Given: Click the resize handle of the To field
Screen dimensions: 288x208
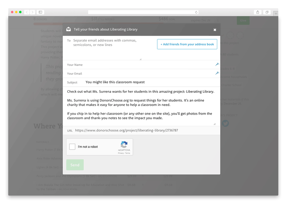Looking at the screenshot, I should (x=140, y=59).
